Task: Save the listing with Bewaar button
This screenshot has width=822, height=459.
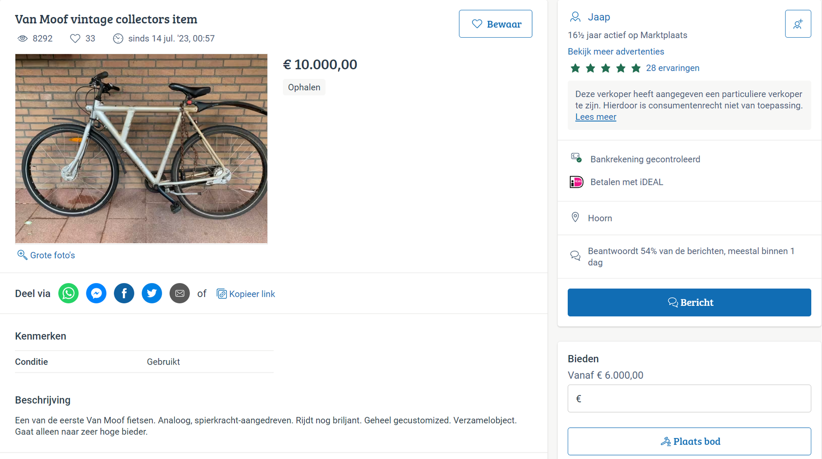Action: tap(495, 24)
